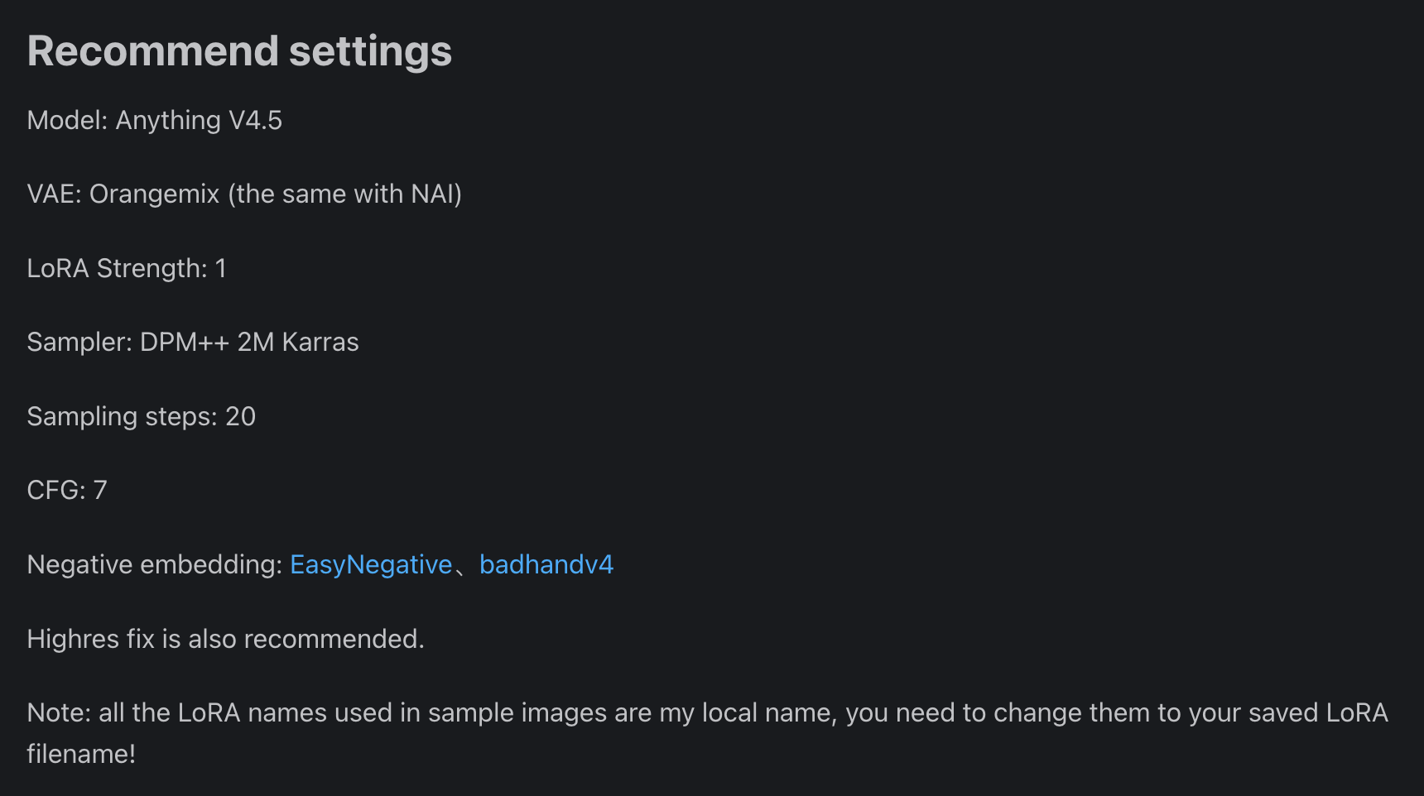The image size is (1424, 796).
Task: Click the Model: Anything V4.5 line
Action: tap(155, 121)
